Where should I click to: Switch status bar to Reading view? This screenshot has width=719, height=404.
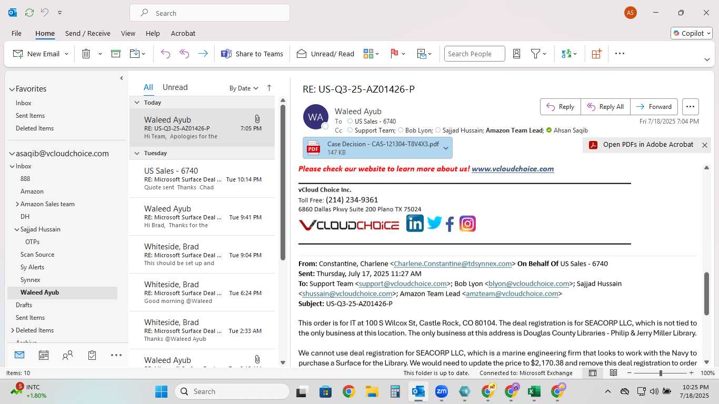(613, 373)
